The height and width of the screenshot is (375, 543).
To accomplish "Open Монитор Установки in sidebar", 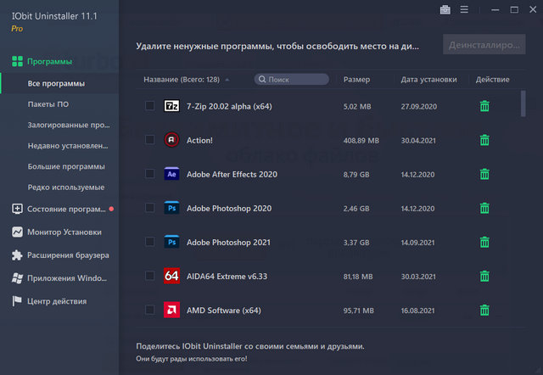I will pos(64,232).
